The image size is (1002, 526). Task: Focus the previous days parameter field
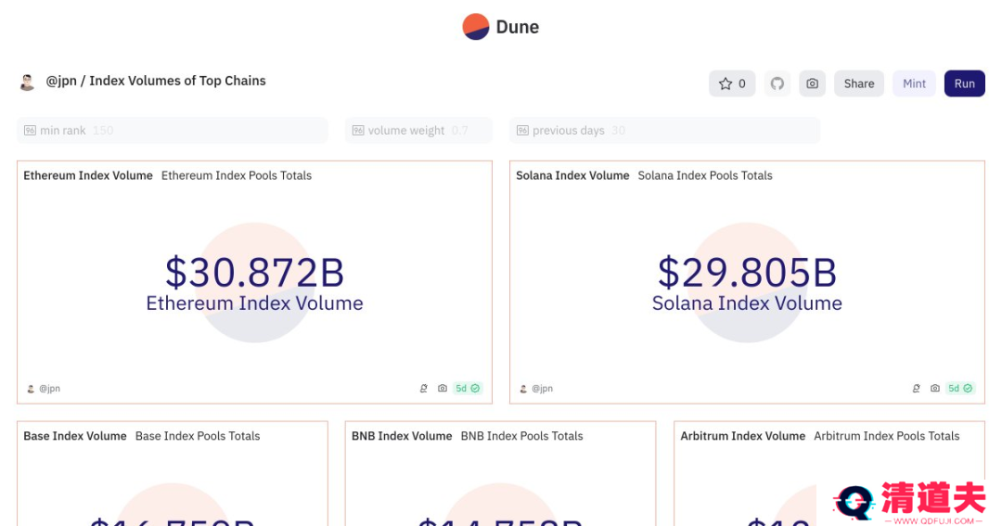tap(664, 131)
